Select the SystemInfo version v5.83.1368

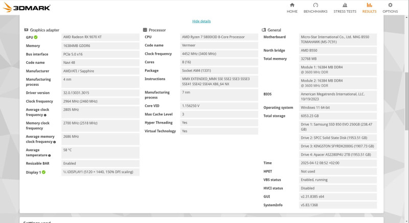coord(338,205)
